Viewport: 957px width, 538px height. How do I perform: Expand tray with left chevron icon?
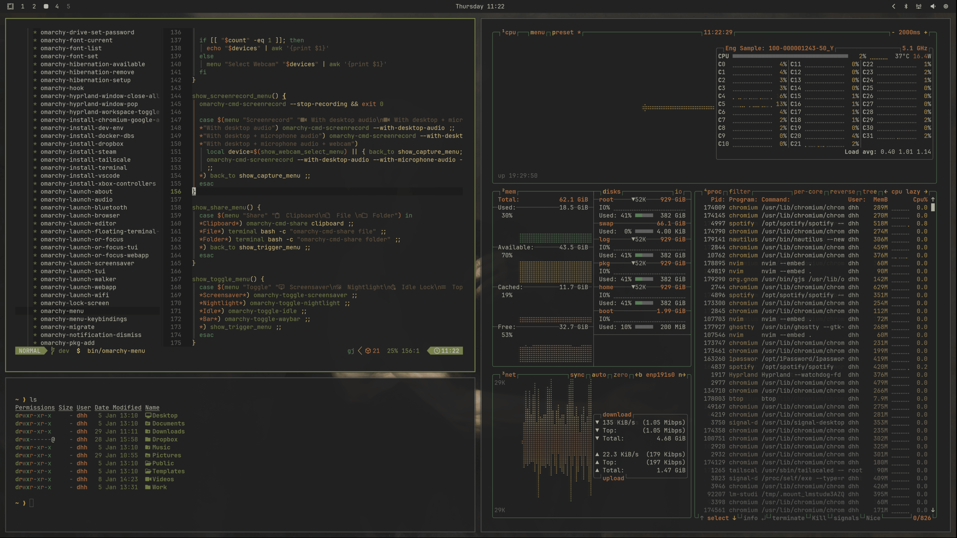[x=893, y=6]
